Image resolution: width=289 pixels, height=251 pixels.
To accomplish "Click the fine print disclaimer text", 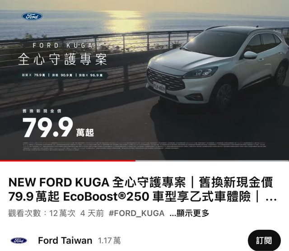I will click(x=144, y=146).
